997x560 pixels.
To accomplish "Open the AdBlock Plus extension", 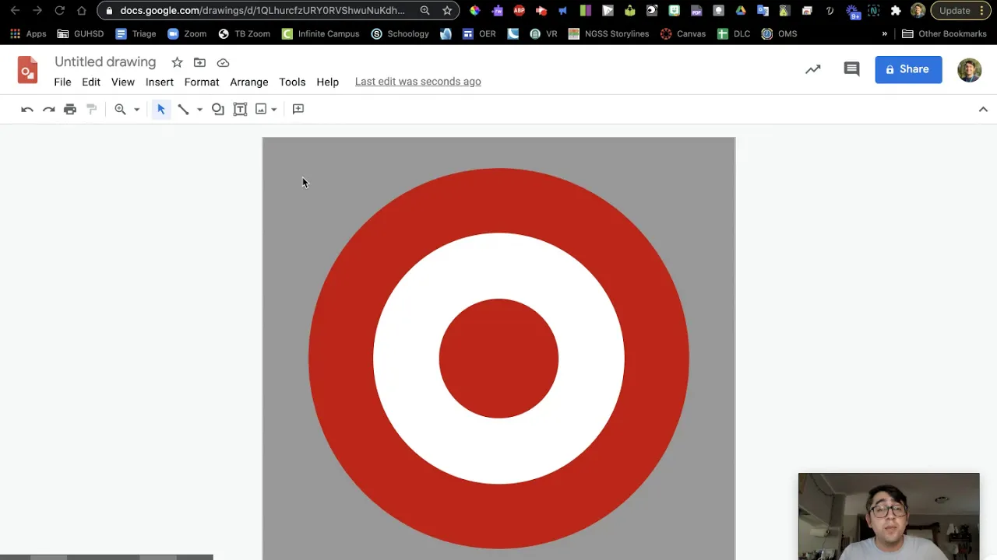I will 520,11.
